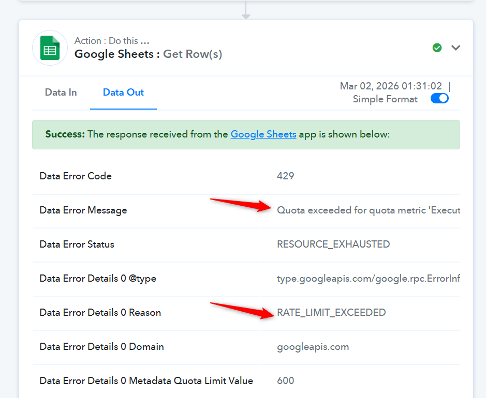The height and width of the screenshot is (398, 486).
Task: Click the googleapis.com domain value
Action: coord(313,347)
